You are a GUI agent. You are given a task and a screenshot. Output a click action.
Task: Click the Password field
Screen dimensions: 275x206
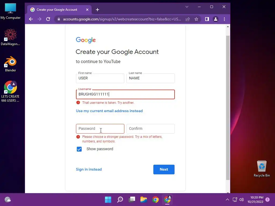click(x=100, y=129)
